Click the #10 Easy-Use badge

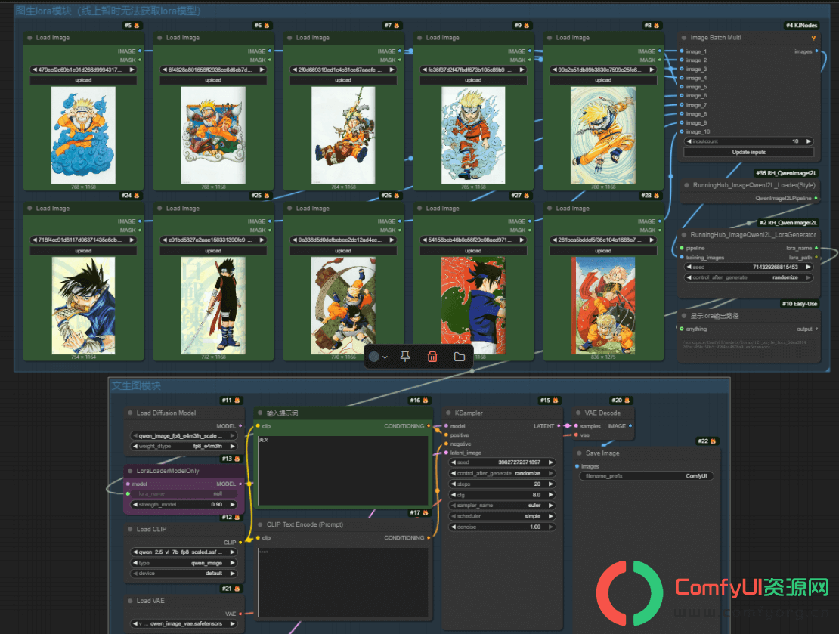(x=800, y=303)
